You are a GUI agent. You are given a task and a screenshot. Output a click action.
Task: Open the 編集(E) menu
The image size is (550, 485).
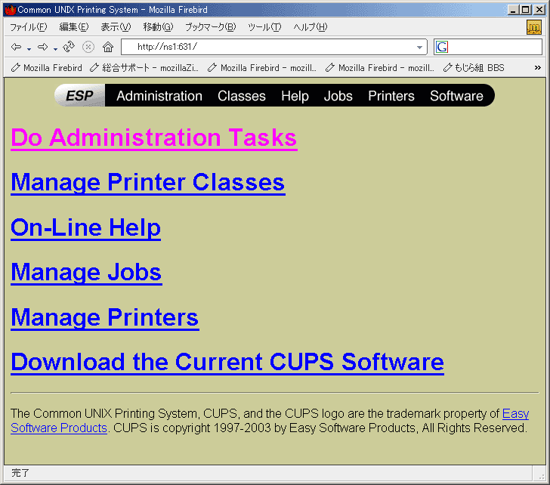point(74,27)
